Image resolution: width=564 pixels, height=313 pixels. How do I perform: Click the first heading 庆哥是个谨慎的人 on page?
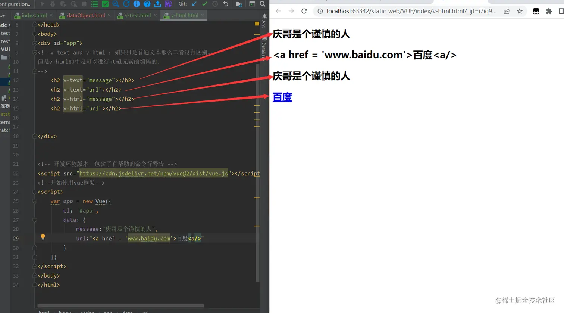(x=311, y=34)
